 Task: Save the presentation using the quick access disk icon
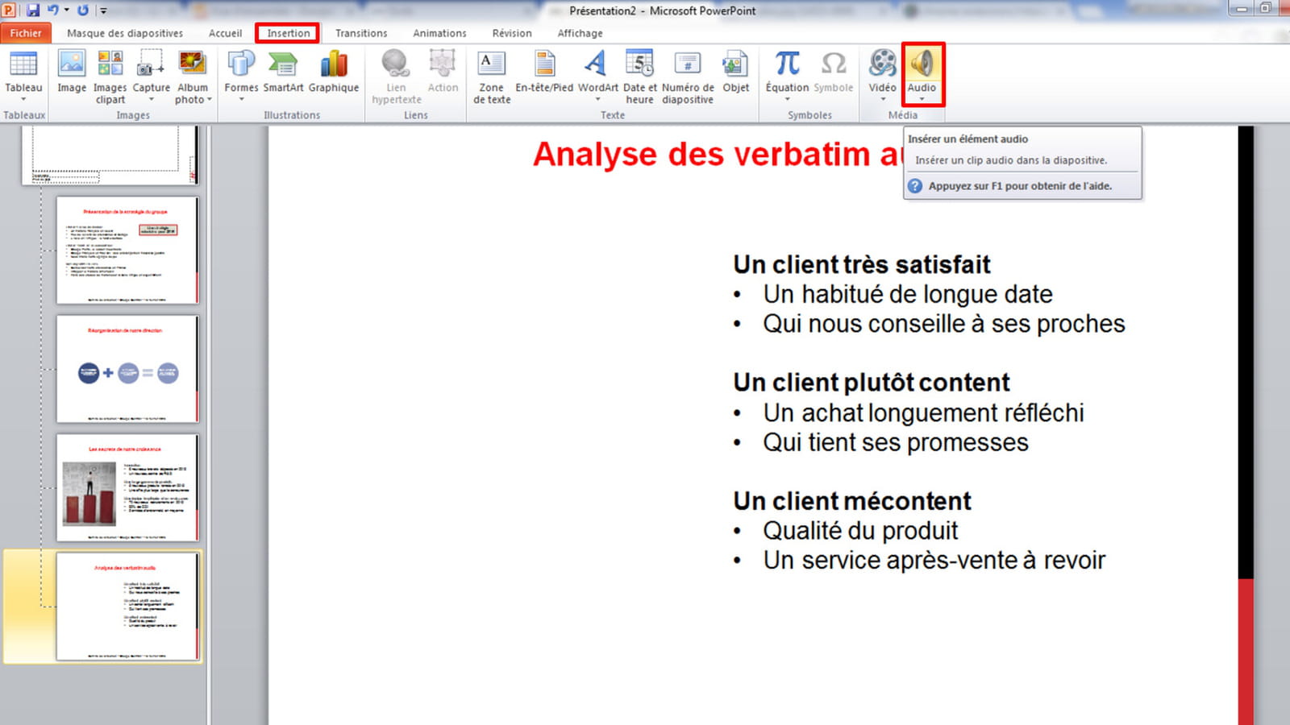click(33, 10)
